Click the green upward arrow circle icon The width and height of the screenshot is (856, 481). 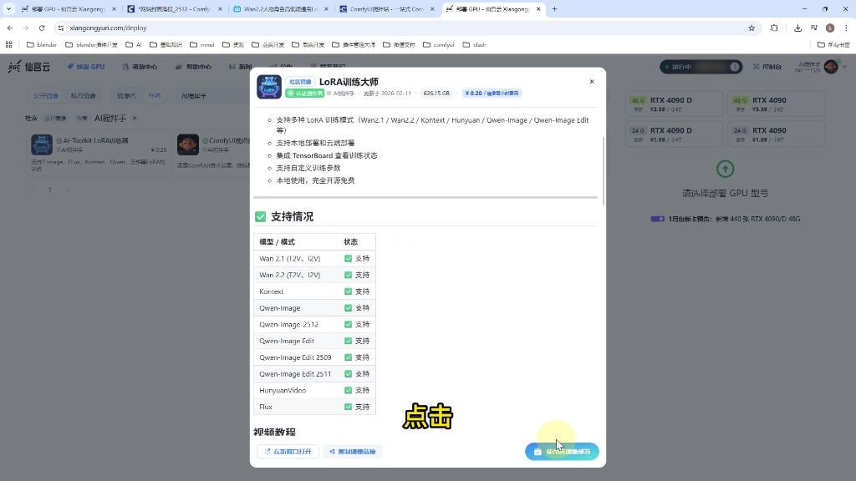[725, 169]
